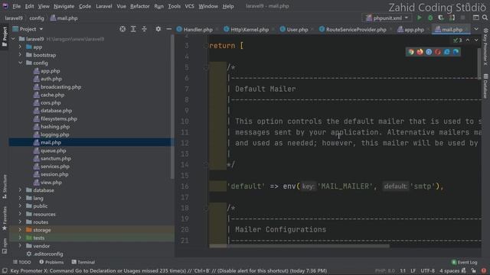
Task: Toggle the Database side panel
Action: click(x=485, y=86)
